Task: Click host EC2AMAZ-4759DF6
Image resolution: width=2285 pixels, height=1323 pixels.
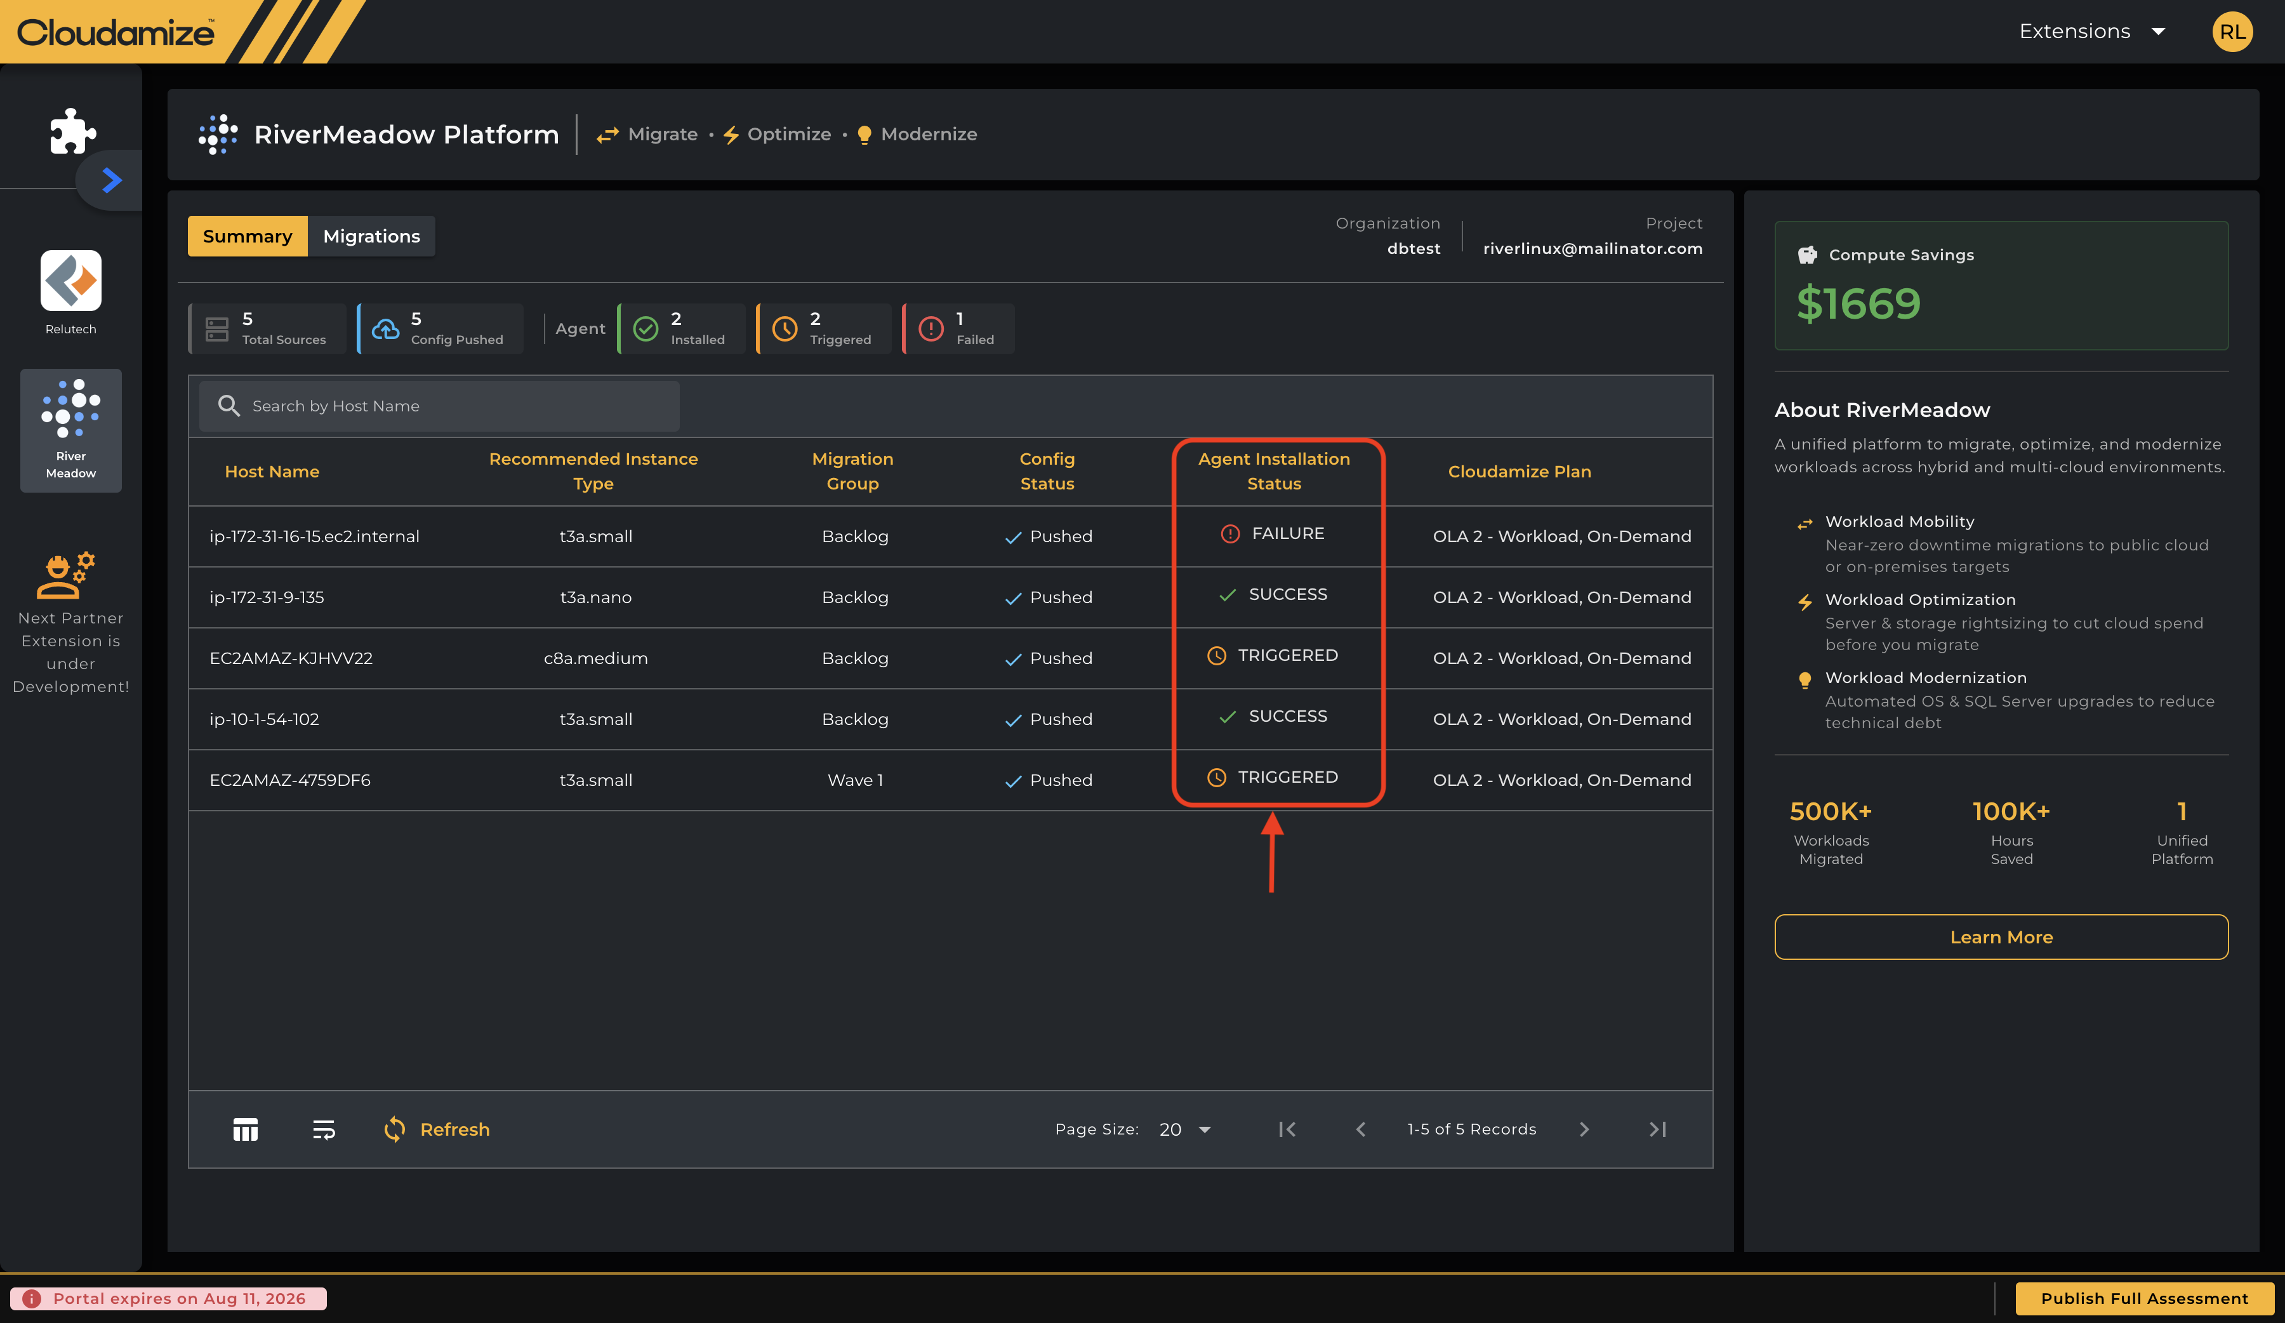Action: (x=290, y=780)
